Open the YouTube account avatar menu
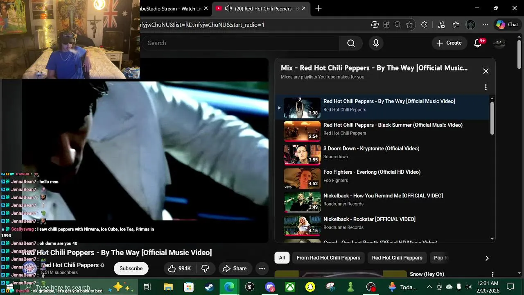This screenshot has height=295, width=524. point(499,43)
